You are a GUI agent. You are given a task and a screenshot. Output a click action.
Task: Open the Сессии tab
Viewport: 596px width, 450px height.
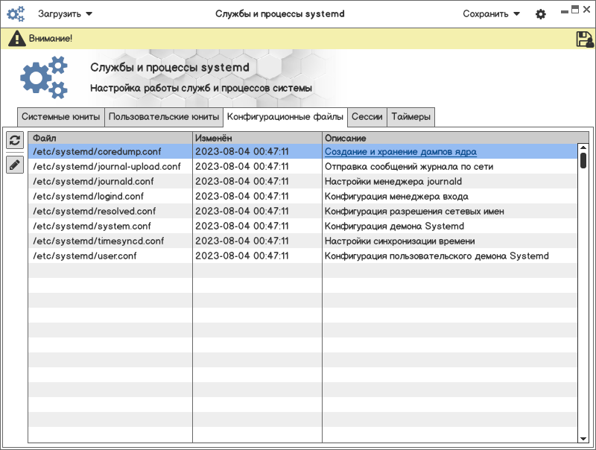coord(367,117)
